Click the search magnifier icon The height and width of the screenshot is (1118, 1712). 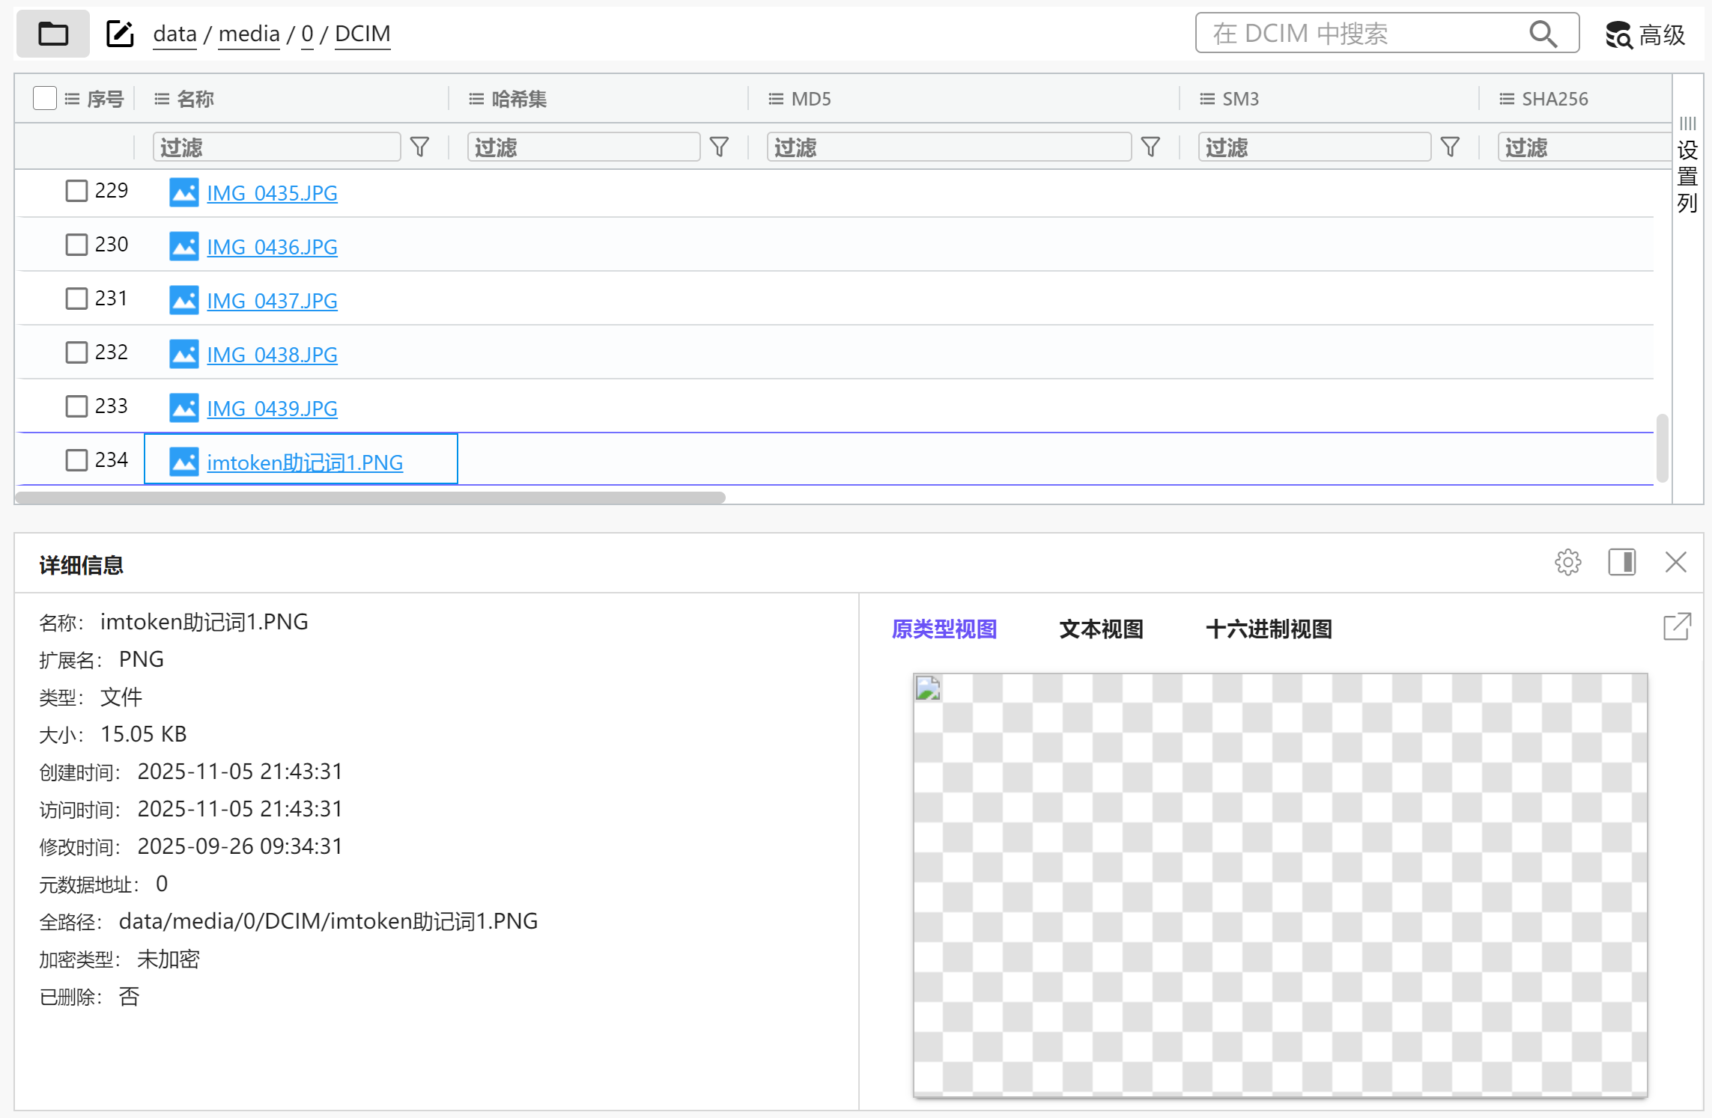click(x=1542, y=34)
